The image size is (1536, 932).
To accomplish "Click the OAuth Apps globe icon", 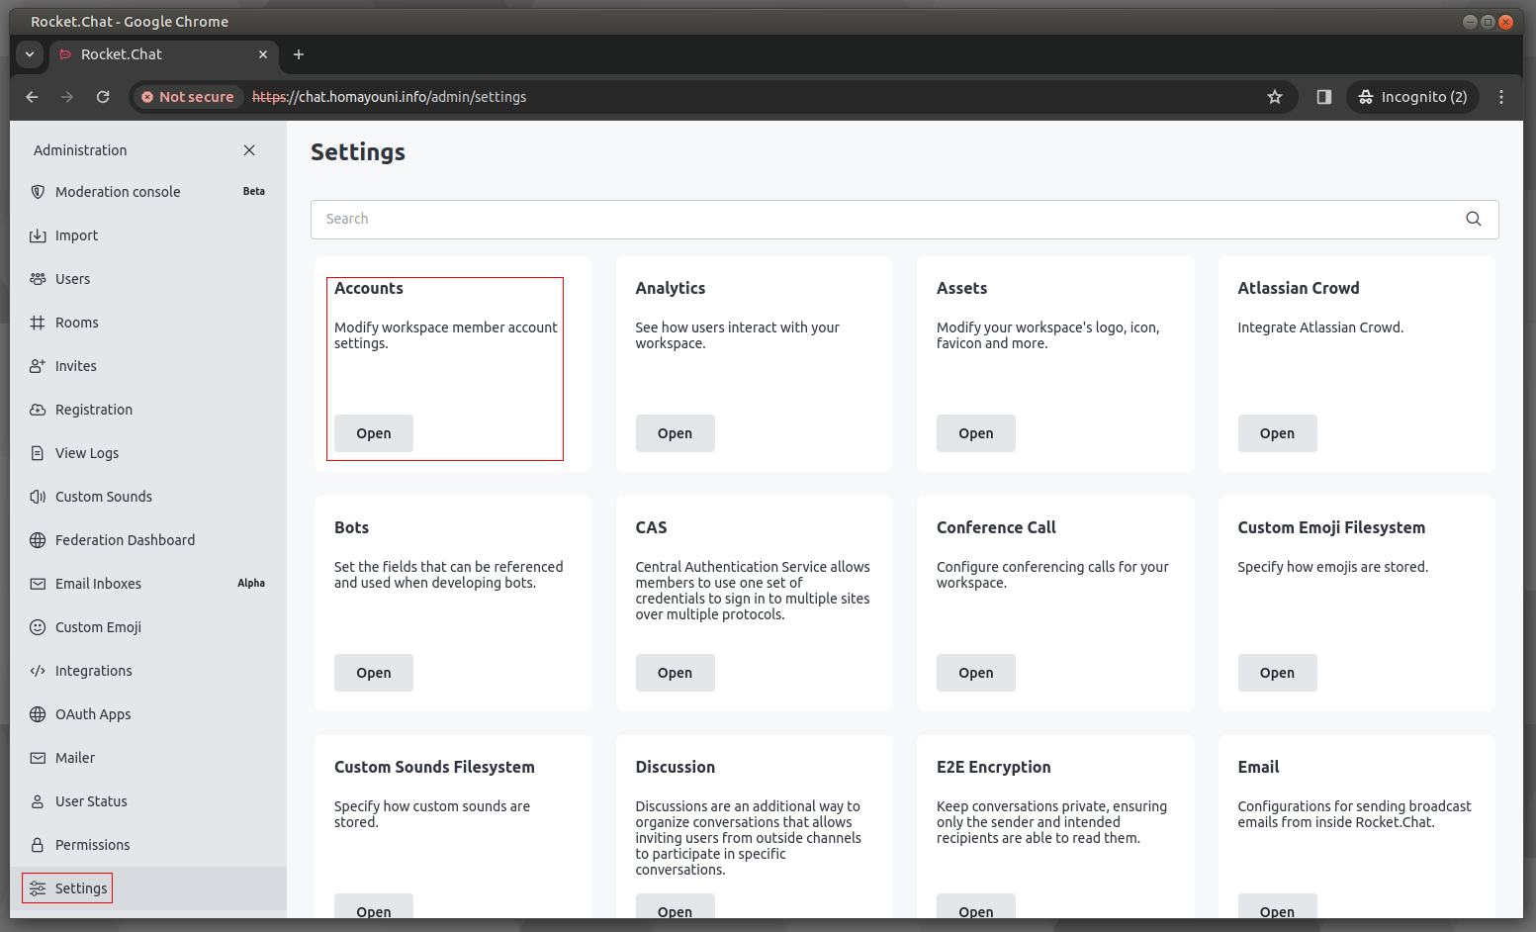I will coord(38,714).
